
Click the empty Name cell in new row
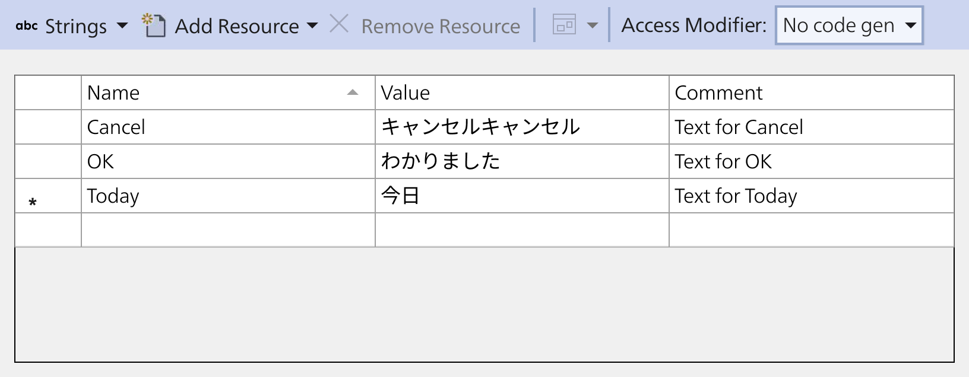[x=228, y=230]
